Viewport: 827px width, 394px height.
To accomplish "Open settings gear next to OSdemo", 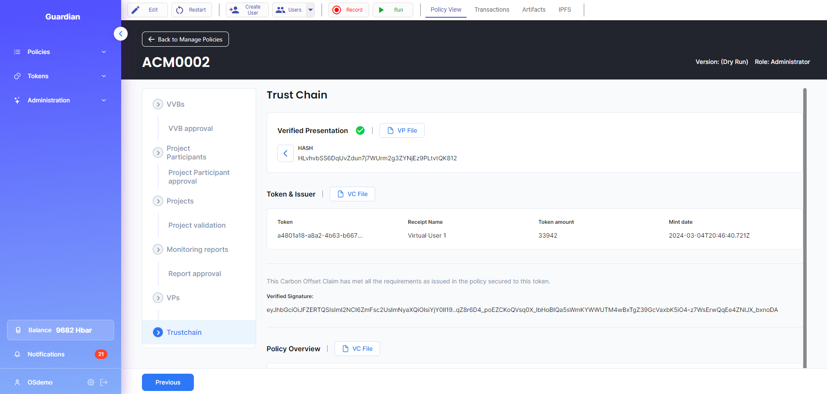I will pos(91,382).
